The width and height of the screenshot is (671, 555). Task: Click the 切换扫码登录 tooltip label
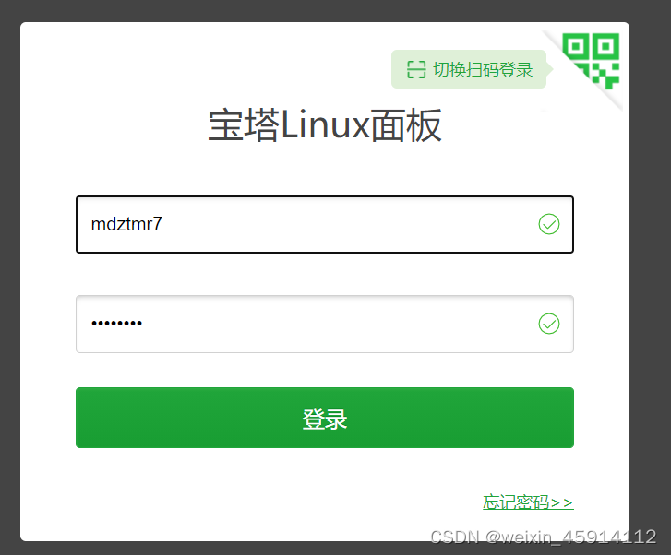[483, 70]
